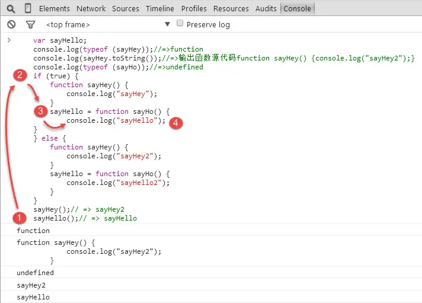Image resolution: width=422 pixels, height=303 pixels.
Task: Click 'sayHey();// => sayHey2' line
Action: click(x=79, y=209)
